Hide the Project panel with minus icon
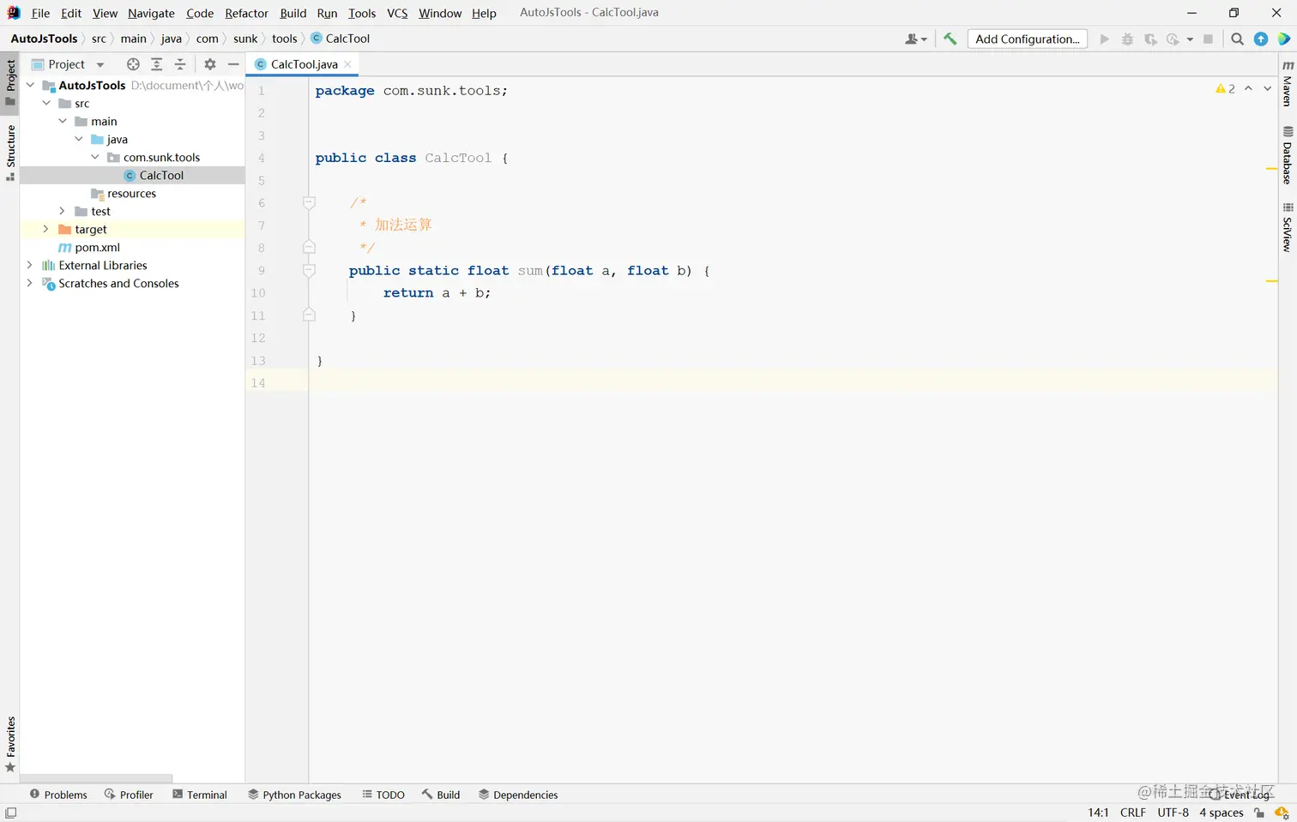Screen dimensions: 1297x822 tap(233, 64)
